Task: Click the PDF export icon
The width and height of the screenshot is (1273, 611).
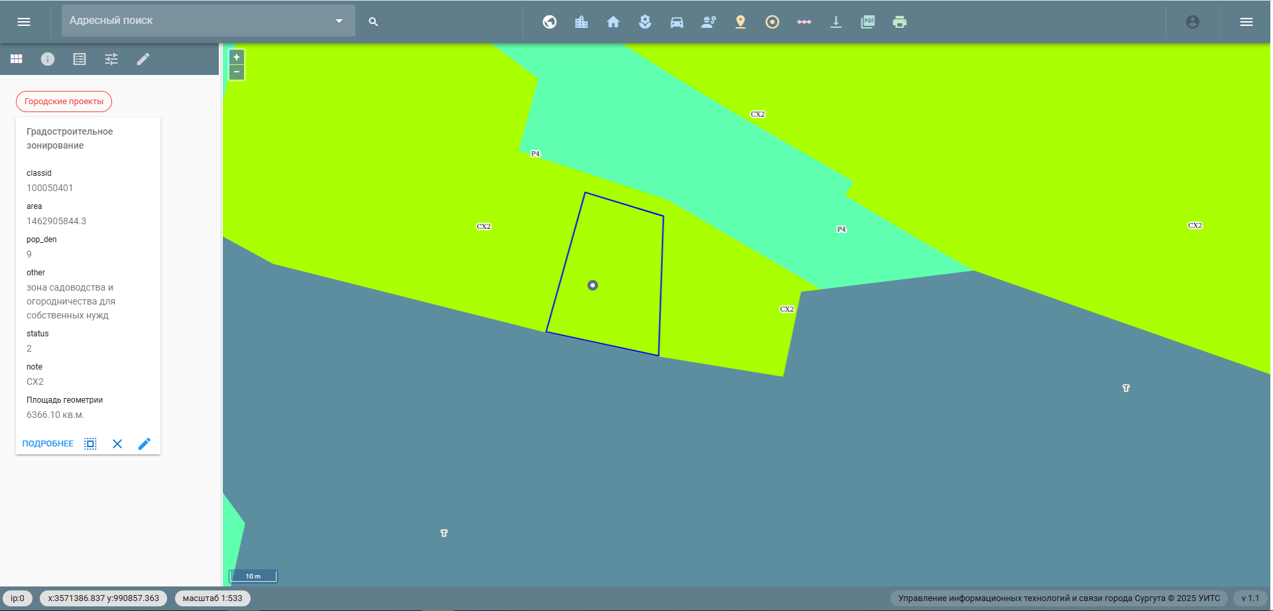Action: (868, 22)
